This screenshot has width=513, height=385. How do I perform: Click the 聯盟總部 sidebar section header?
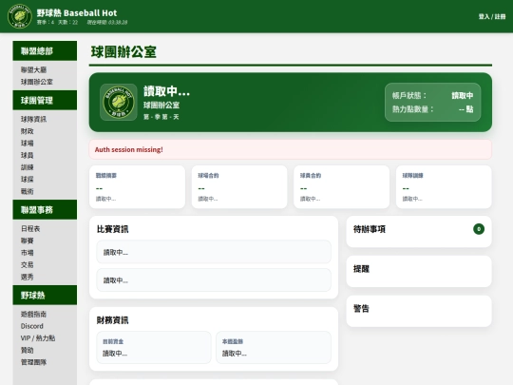pyautogui.click(x=45, y=50)
